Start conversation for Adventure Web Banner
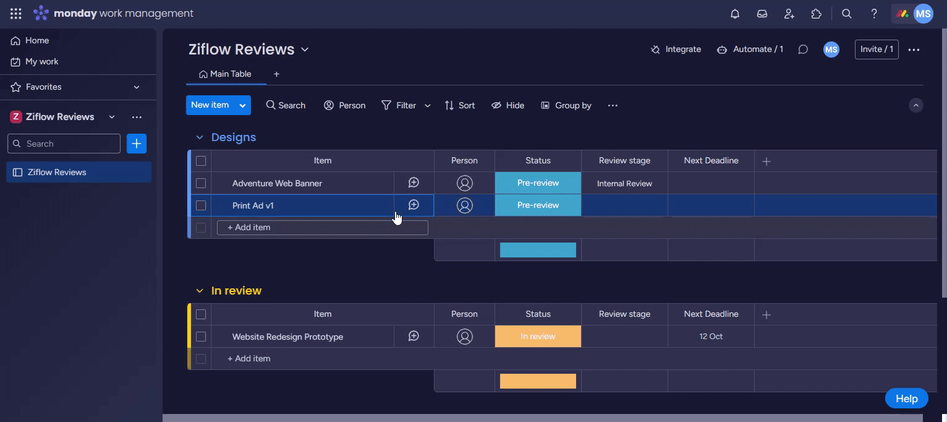 pos(414,183)
